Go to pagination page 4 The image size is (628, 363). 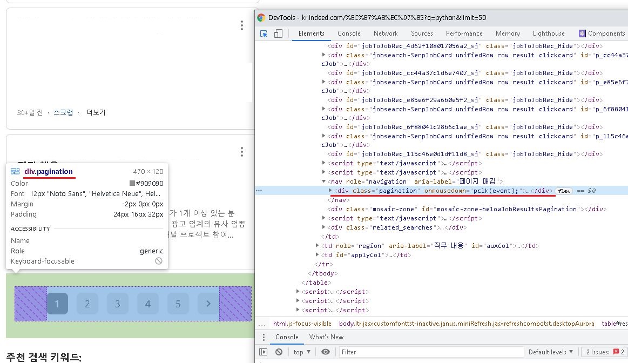click(148, 304)
